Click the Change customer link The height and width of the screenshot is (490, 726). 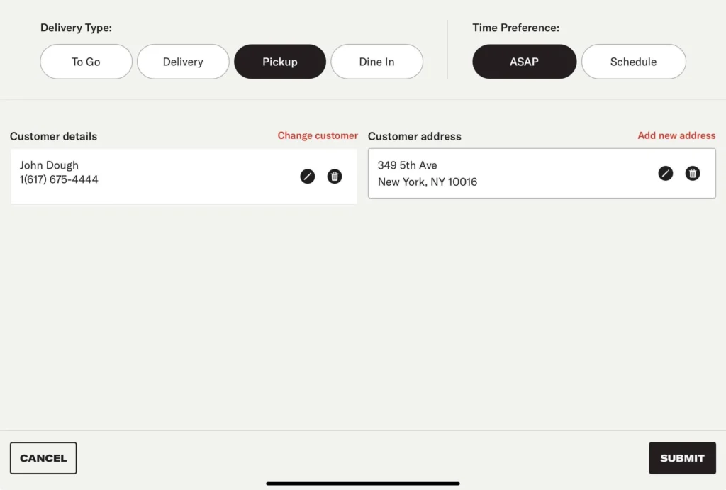coord(318,135)
